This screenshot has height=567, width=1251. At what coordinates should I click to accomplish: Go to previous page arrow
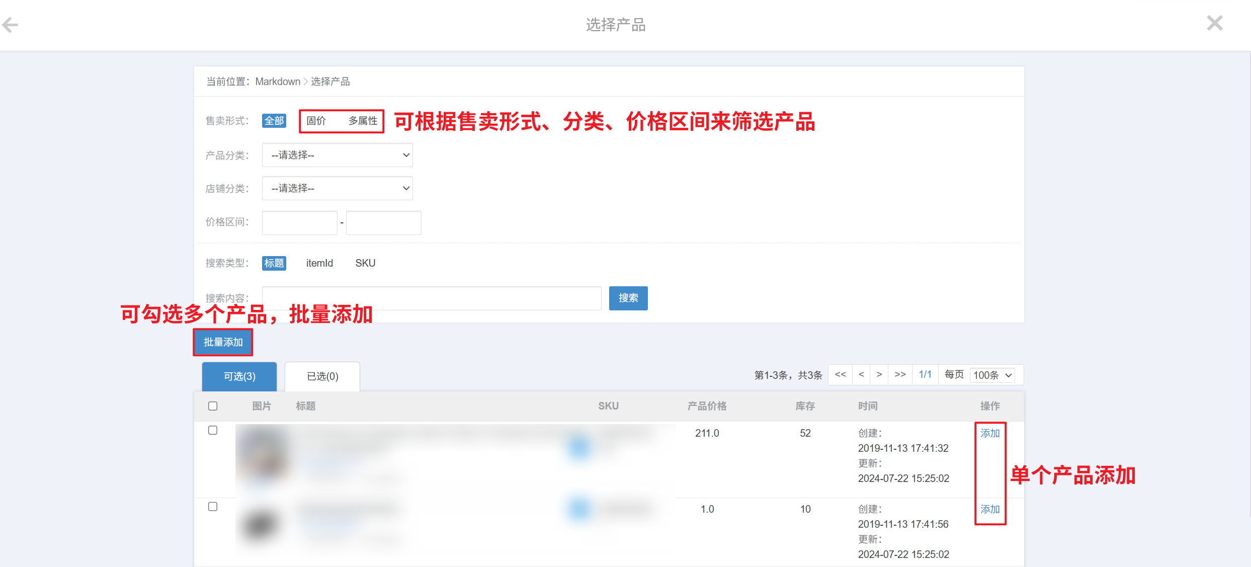[861, 374]
